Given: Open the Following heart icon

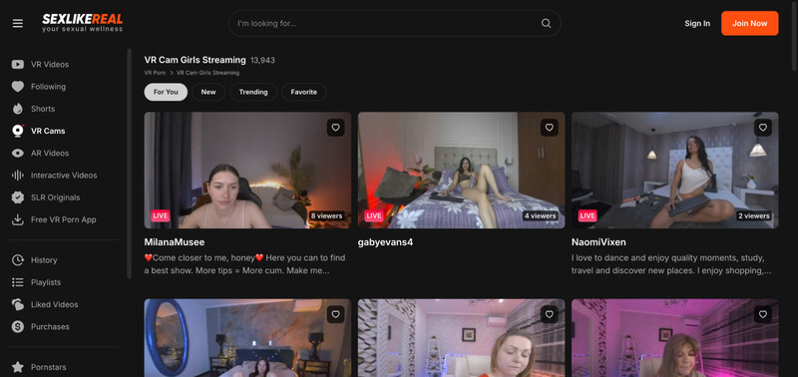Looking at the screenshot, I should pos(18,87).
